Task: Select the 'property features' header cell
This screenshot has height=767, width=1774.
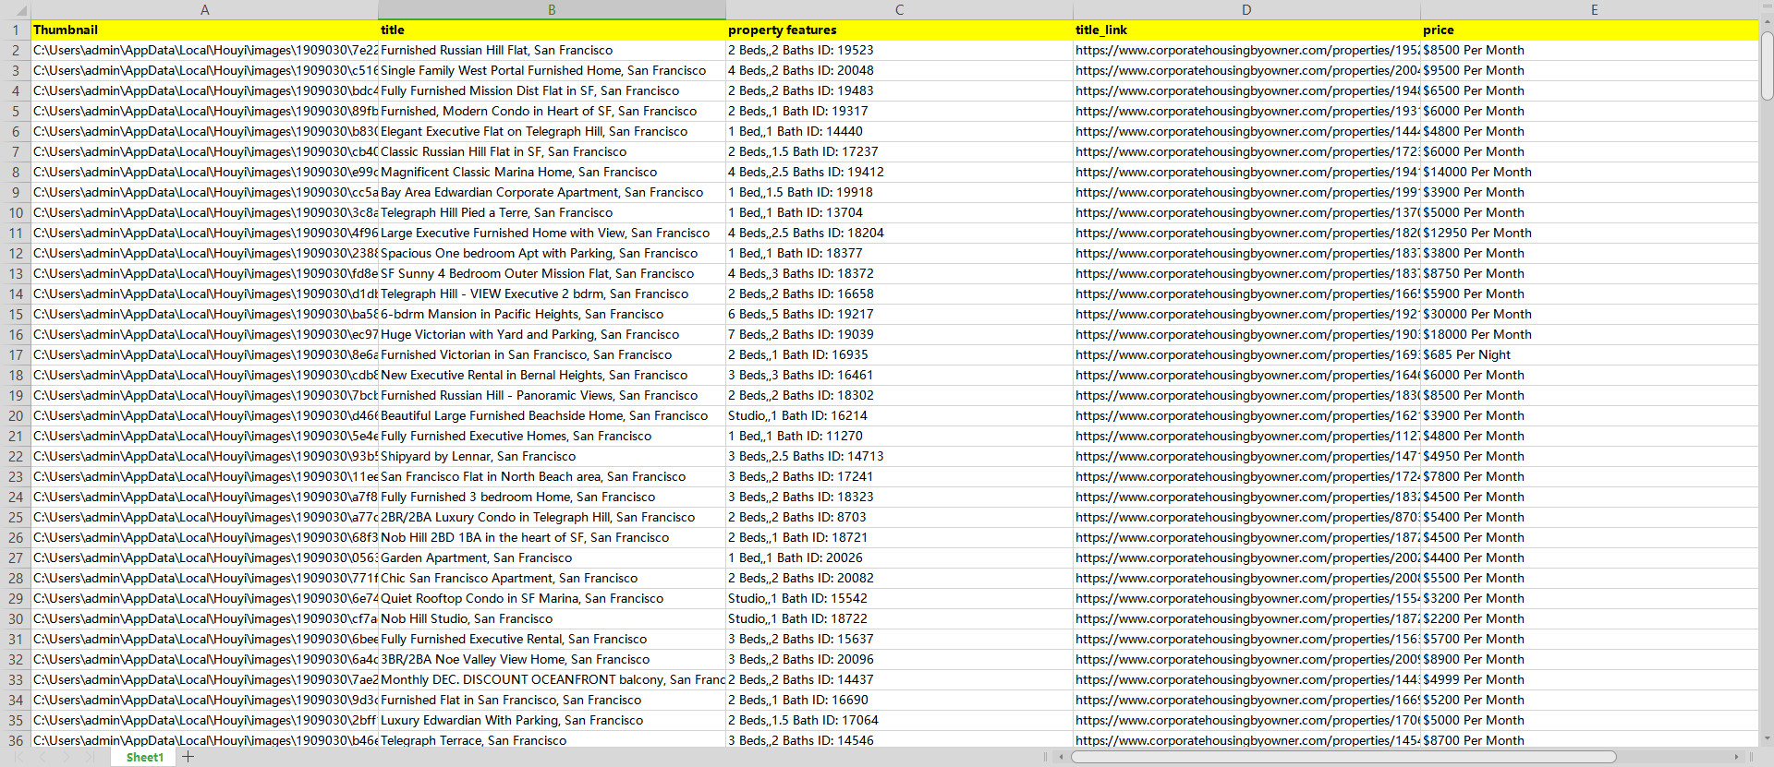Action: (x=899, y=30)
